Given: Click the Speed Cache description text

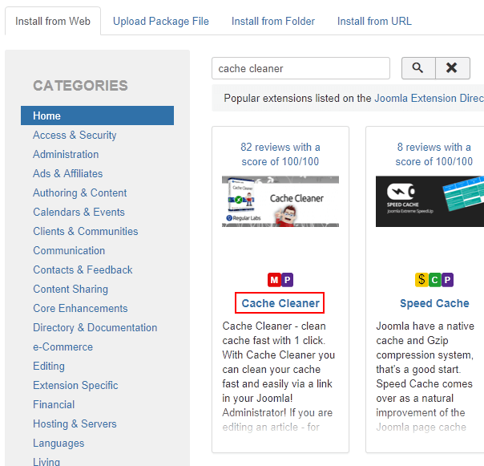Looking at the screenshot, I should [x=425, y=376].
